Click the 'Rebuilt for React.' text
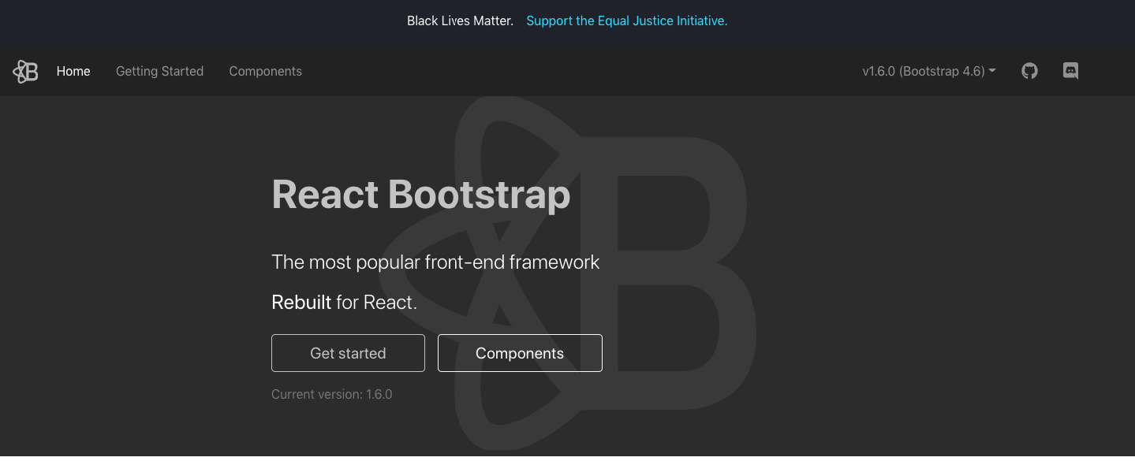 coord(344,302)
